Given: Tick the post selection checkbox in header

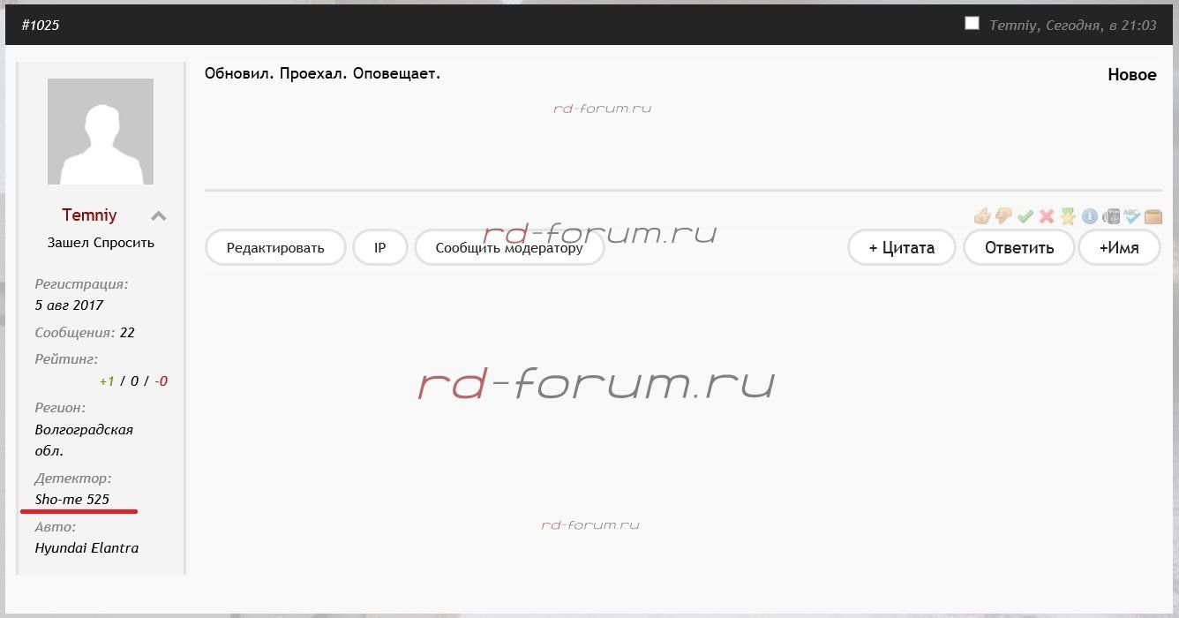Looking at the screenshot, I should pos(972,24).
